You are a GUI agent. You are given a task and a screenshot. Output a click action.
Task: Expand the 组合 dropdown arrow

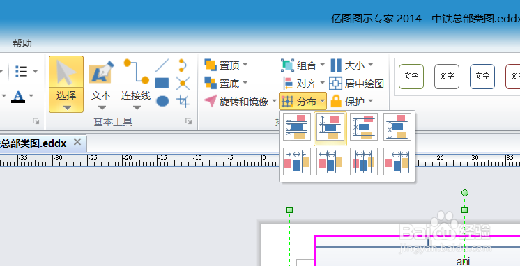tap(322, 65)
